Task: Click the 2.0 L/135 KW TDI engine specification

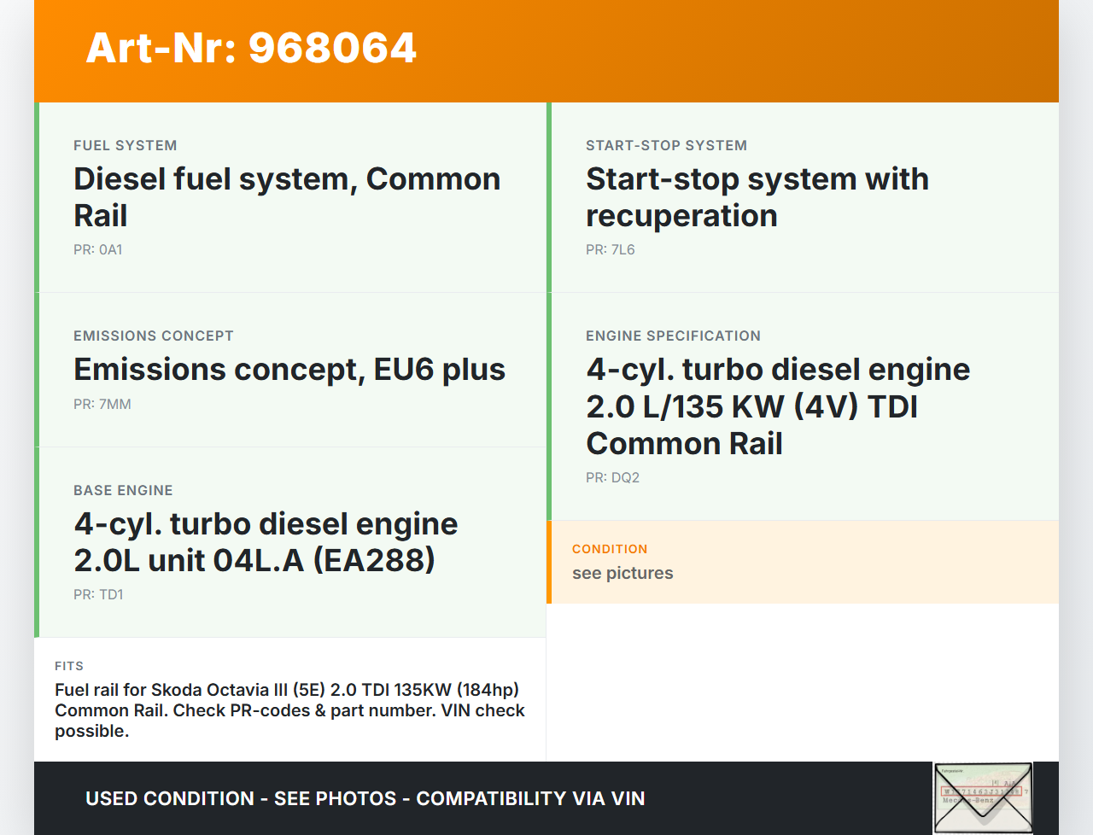Action: pyautogui.click(x=777, y=406)
